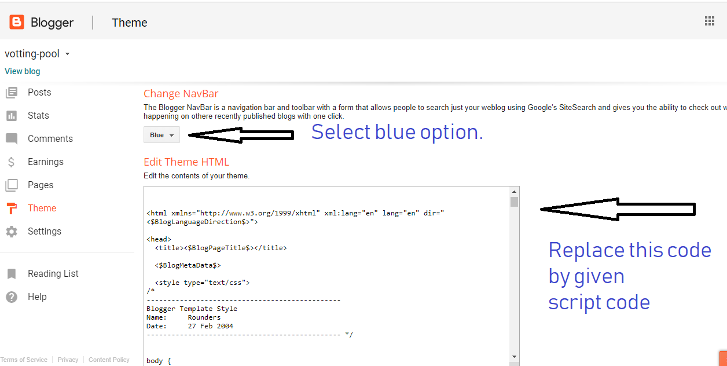727x366 pixels.
Task: Click the code editor scrollbar thumb
Action: point(514,202)
